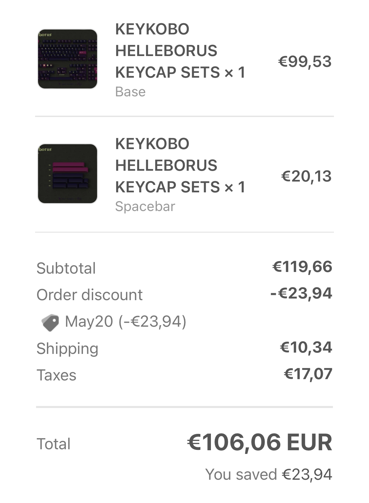Open the Base keycap set thumbnail
This screenshot has height=503, width=369.
(68, 59)
